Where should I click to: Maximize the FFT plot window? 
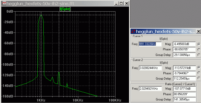tap(121, 4)
